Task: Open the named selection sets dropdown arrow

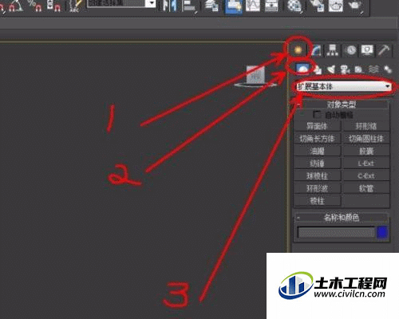Action: [152, 3]
